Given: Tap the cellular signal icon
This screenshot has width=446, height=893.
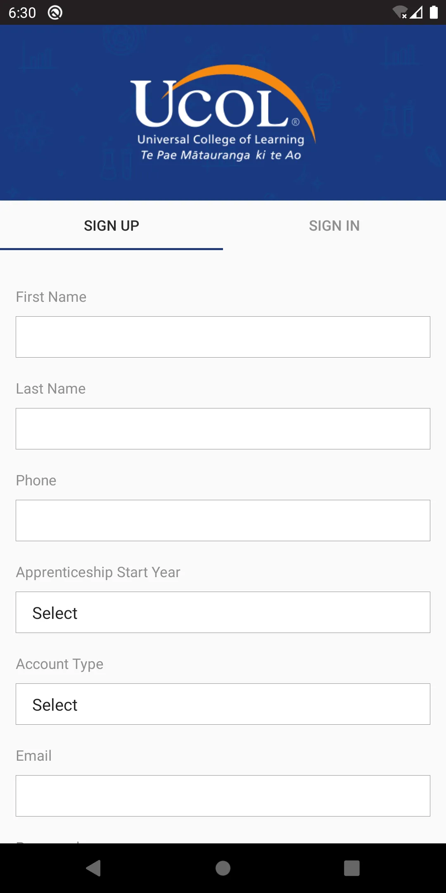Looking at the screenshot, I should [416, 12].
